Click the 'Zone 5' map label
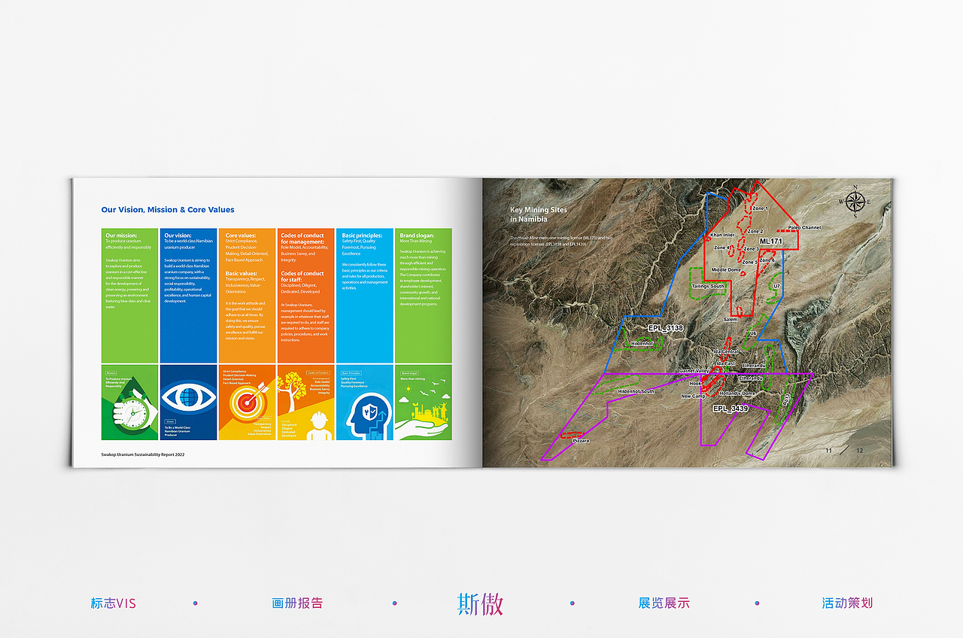 tap(750, 262)
